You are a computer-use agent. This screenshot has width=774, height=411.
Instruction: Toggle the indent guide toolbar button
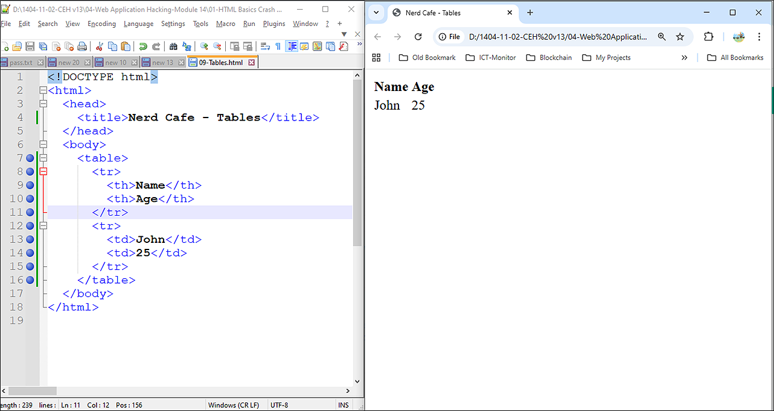coord(292,46)
